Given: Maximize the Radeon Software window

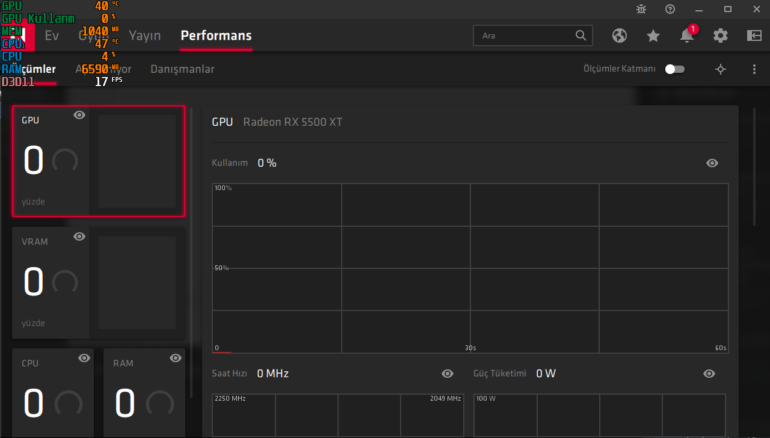Looking at the screenshot, I should 728,9.
